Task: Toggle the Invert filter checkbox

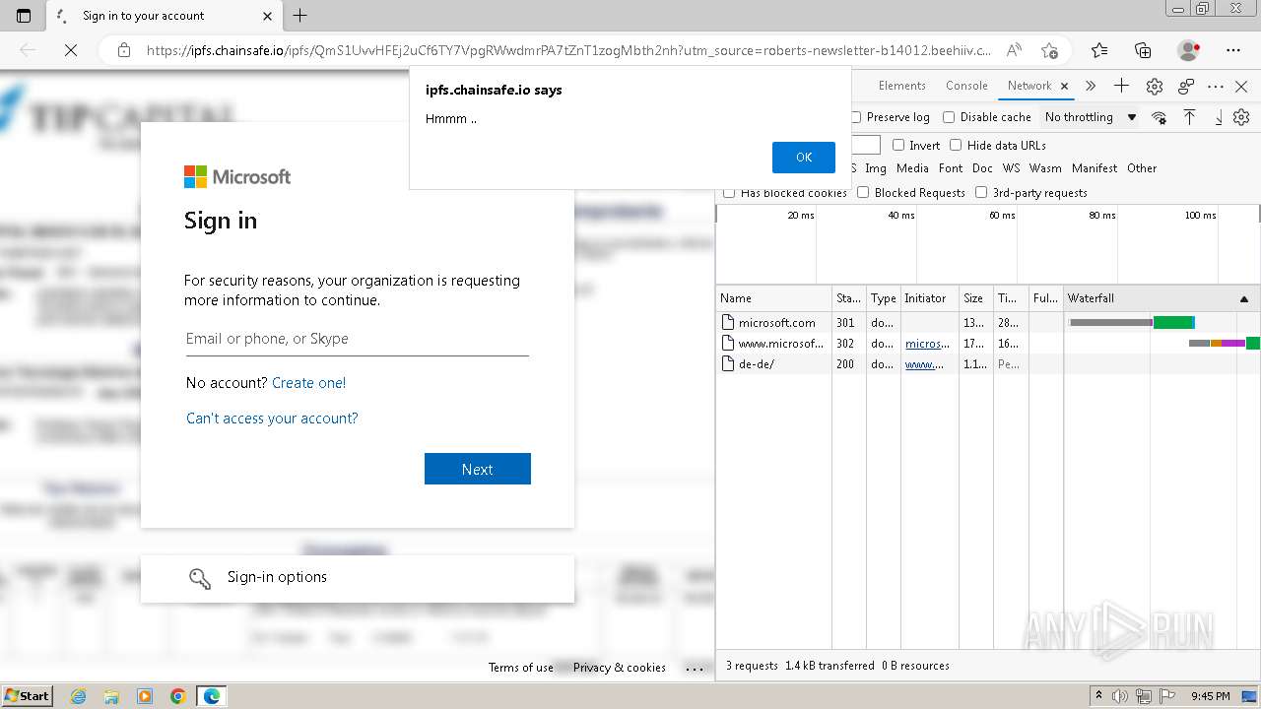Action: click(898, 145)
